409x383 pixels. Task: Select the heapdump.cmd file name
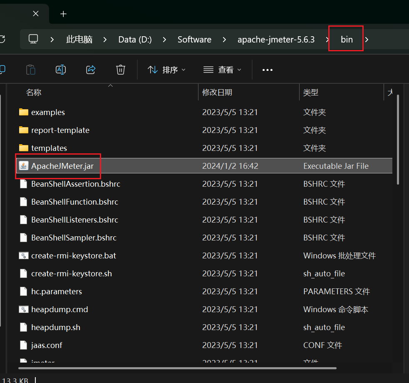point(59,309)
